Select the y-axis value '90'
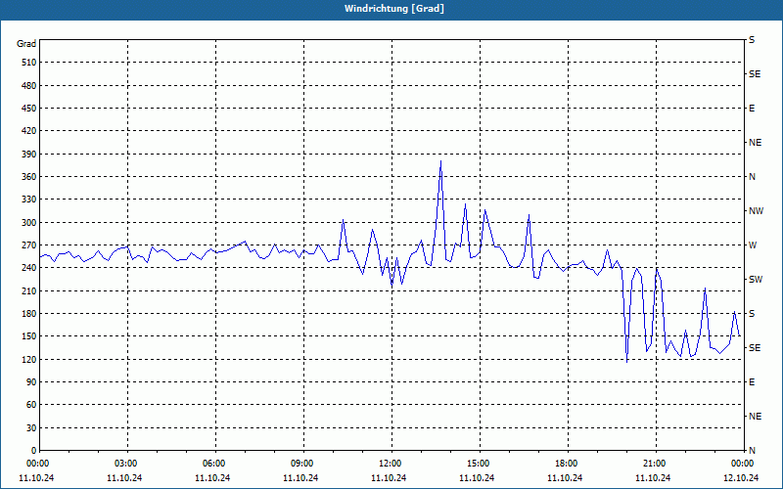The width and height of the screenshot is (783, 489). pos(31,382)
